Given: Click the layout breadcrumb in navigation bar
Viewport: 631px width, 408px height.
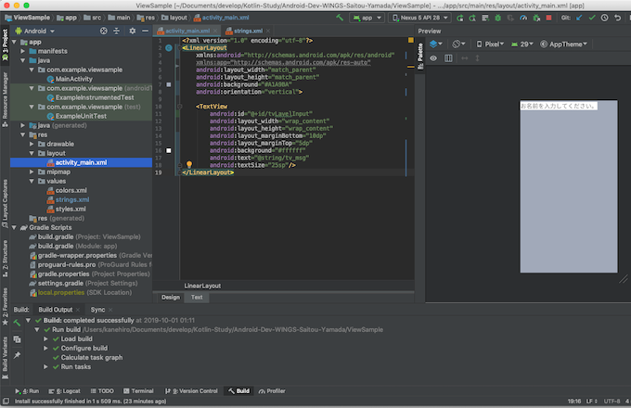Looking at the screenshot, I should pos(174,18).
